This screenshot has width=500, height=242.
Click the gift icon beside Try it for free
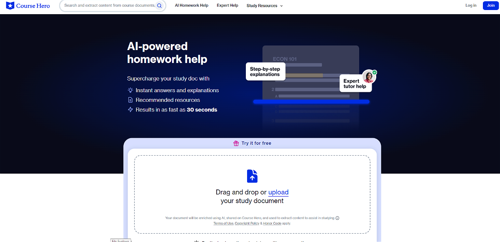pyautogui.click(x=236, y=143)
